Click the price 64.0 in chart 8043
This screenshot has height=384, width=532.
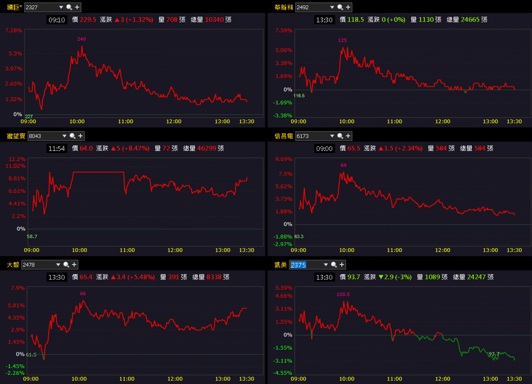point(86,148)
